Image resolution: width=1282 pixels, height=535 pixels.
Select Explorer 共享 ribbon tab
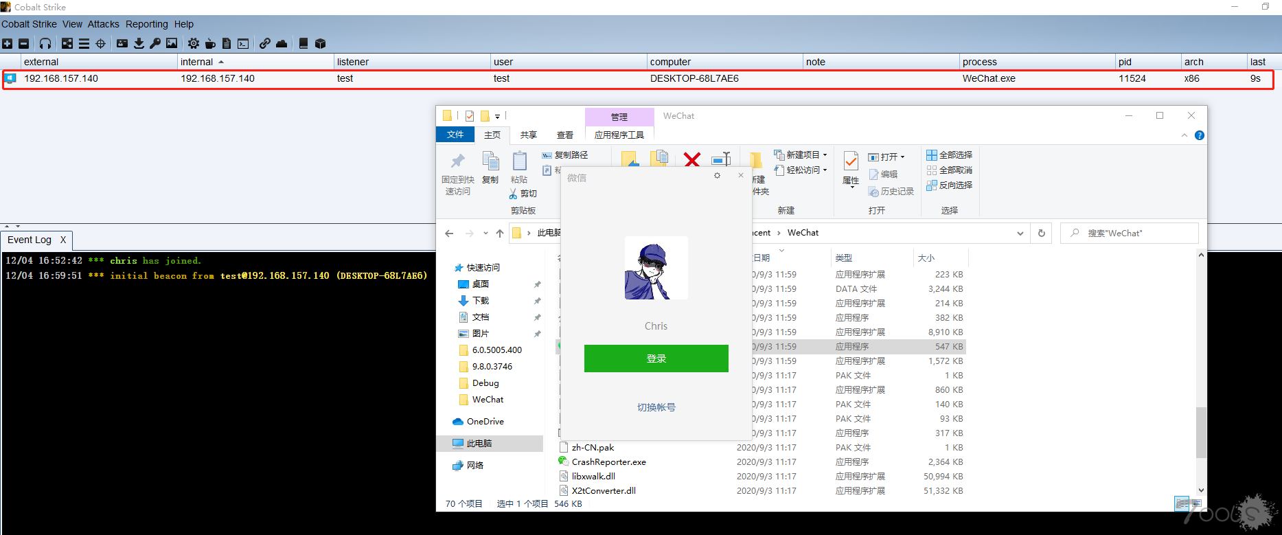[529, 135]
